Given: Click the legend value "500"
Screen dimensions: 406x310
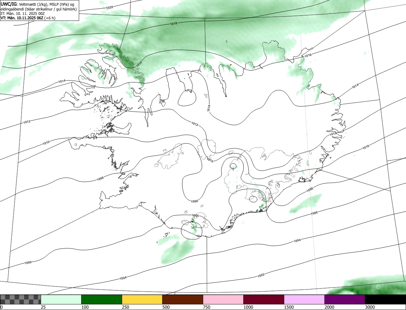Looking at the screenshot, I should click(x=166, y=307).
